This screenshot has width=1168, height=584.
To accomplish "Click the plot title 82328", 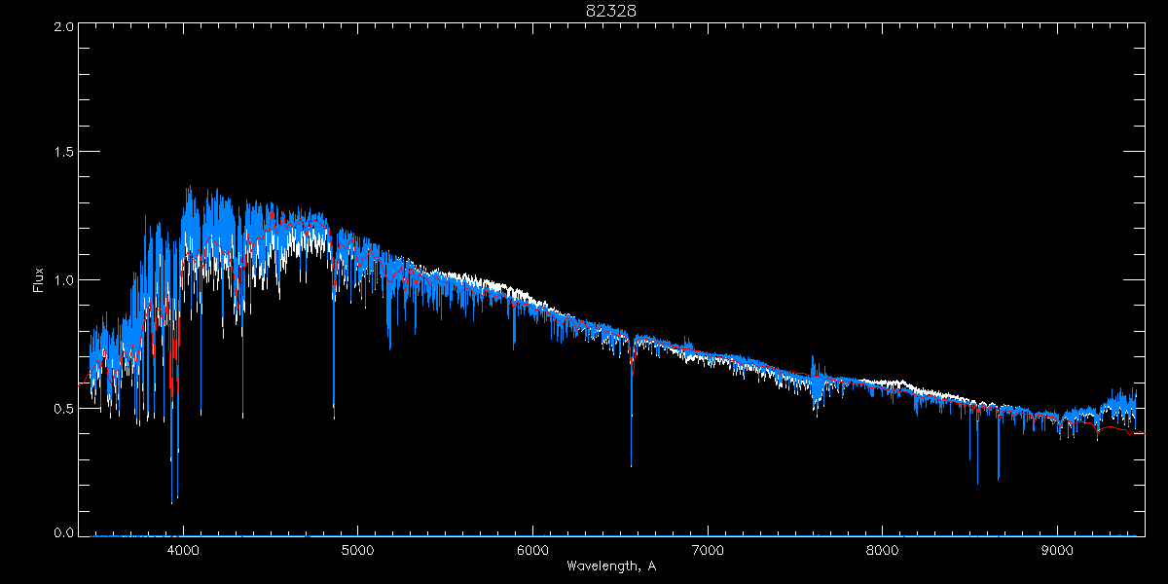I will coord(610,11).
